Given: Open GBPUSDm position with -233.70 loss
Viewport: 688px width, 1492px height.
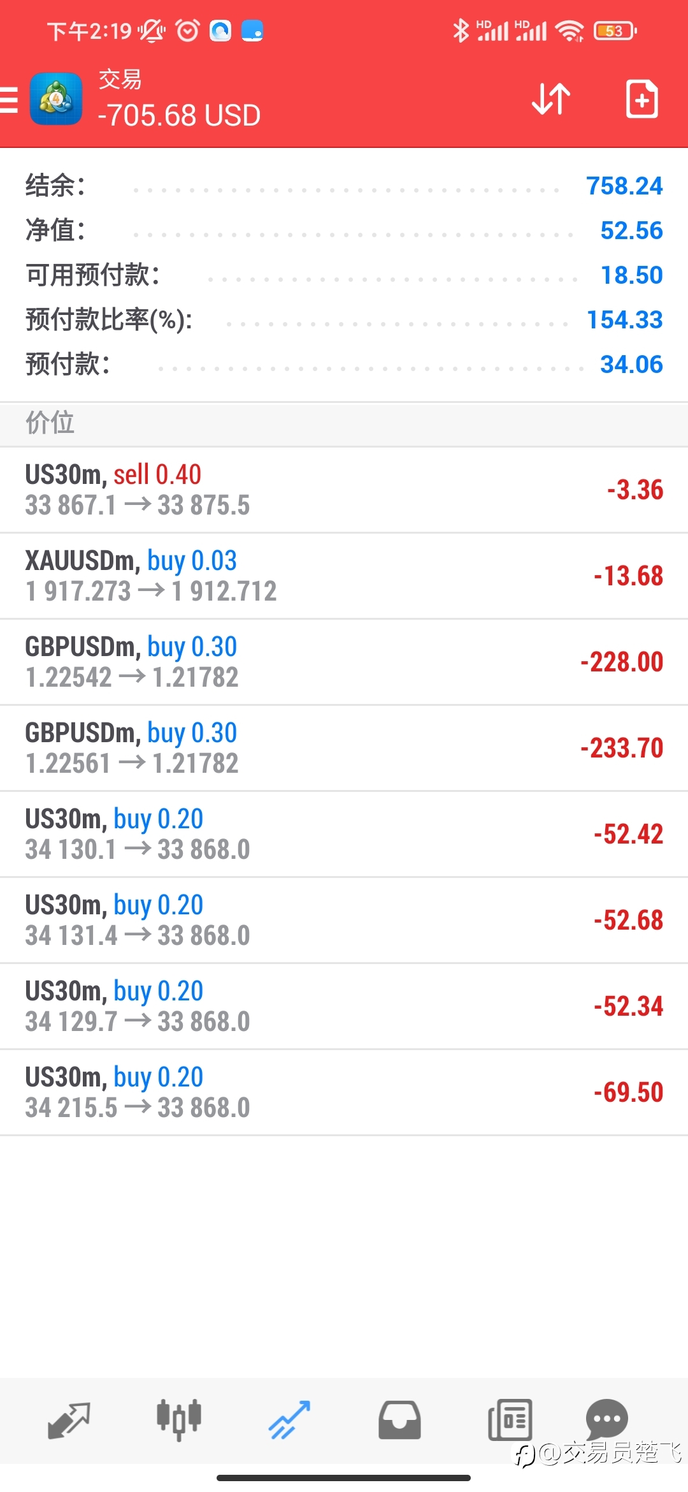Looking at the screenshot, I should (344, 748).
